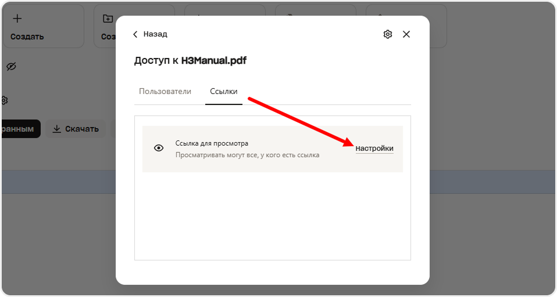This screenshot has width=557, height=297.
Task: Select the Ссылки tab
Action: tap(223, 92)
